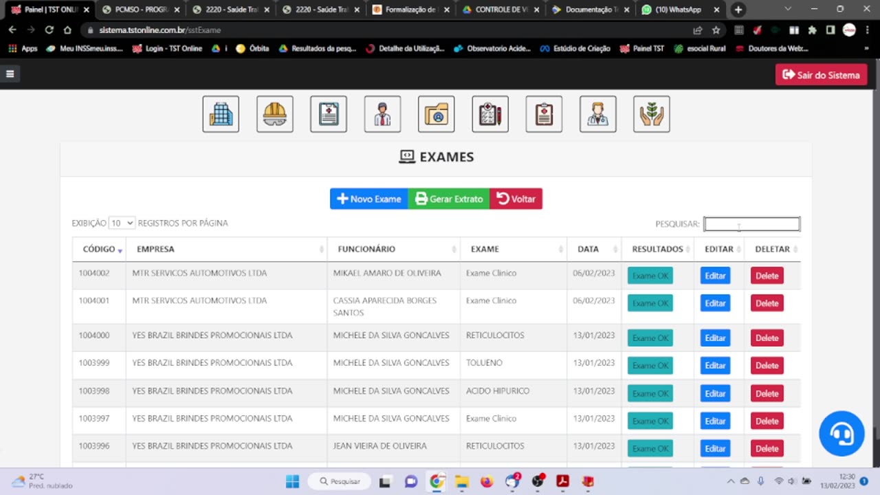880x495 pixels.
Task: Open the Apps bookmarks shortcut
Action: pyautogui.click(x=23, y=49)
